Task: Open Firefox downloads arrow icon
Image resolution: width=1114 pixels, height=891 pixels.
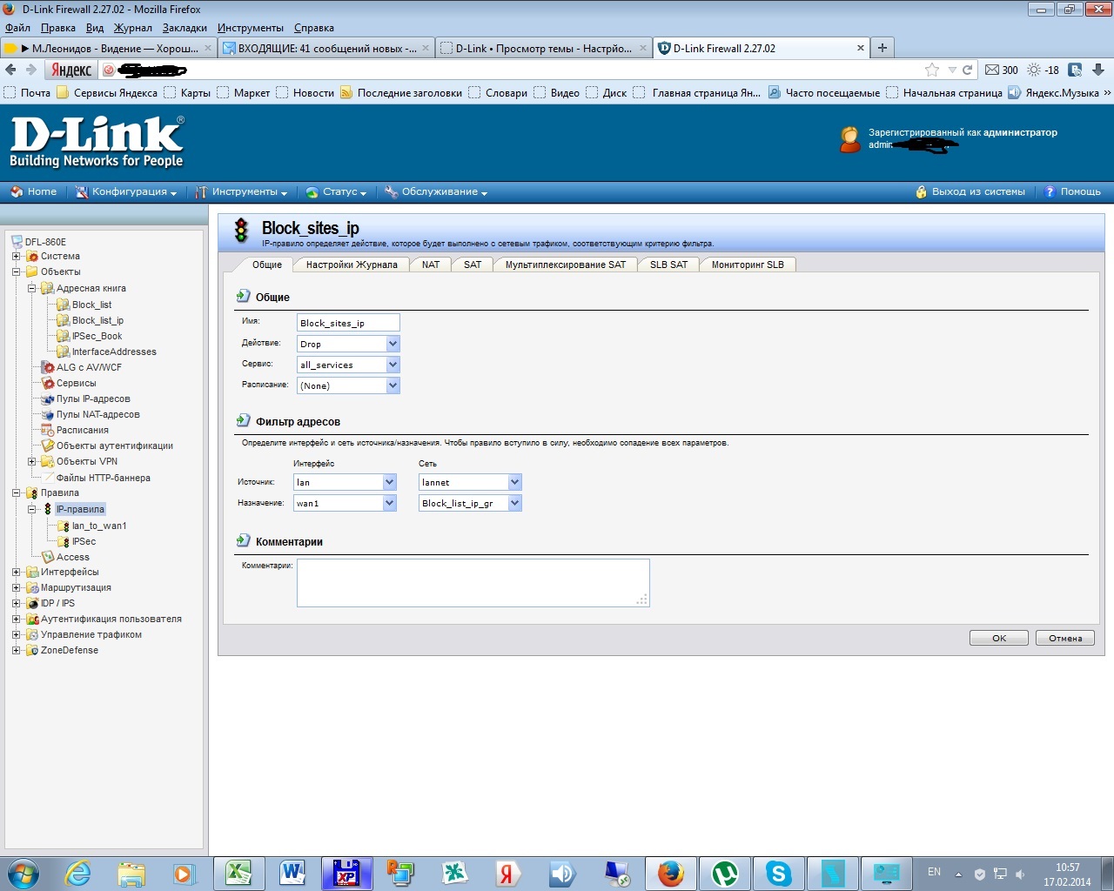Action: (1098, 70)
